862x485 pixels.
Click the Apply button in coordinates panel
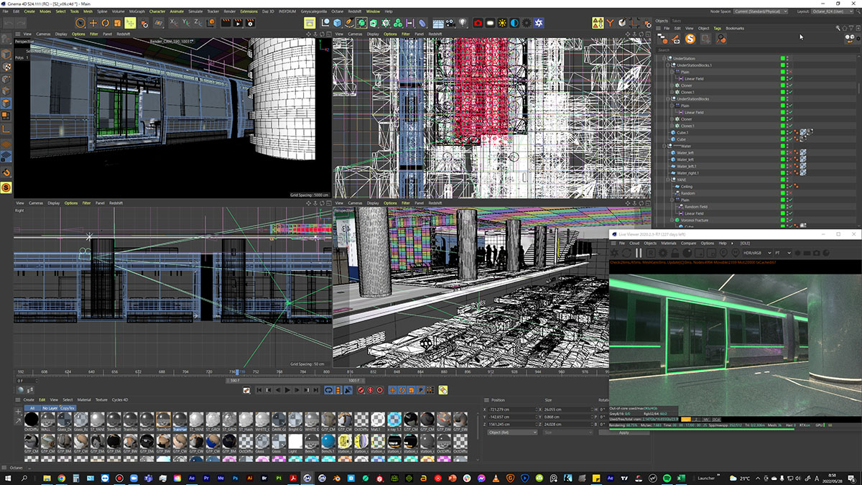624,433
